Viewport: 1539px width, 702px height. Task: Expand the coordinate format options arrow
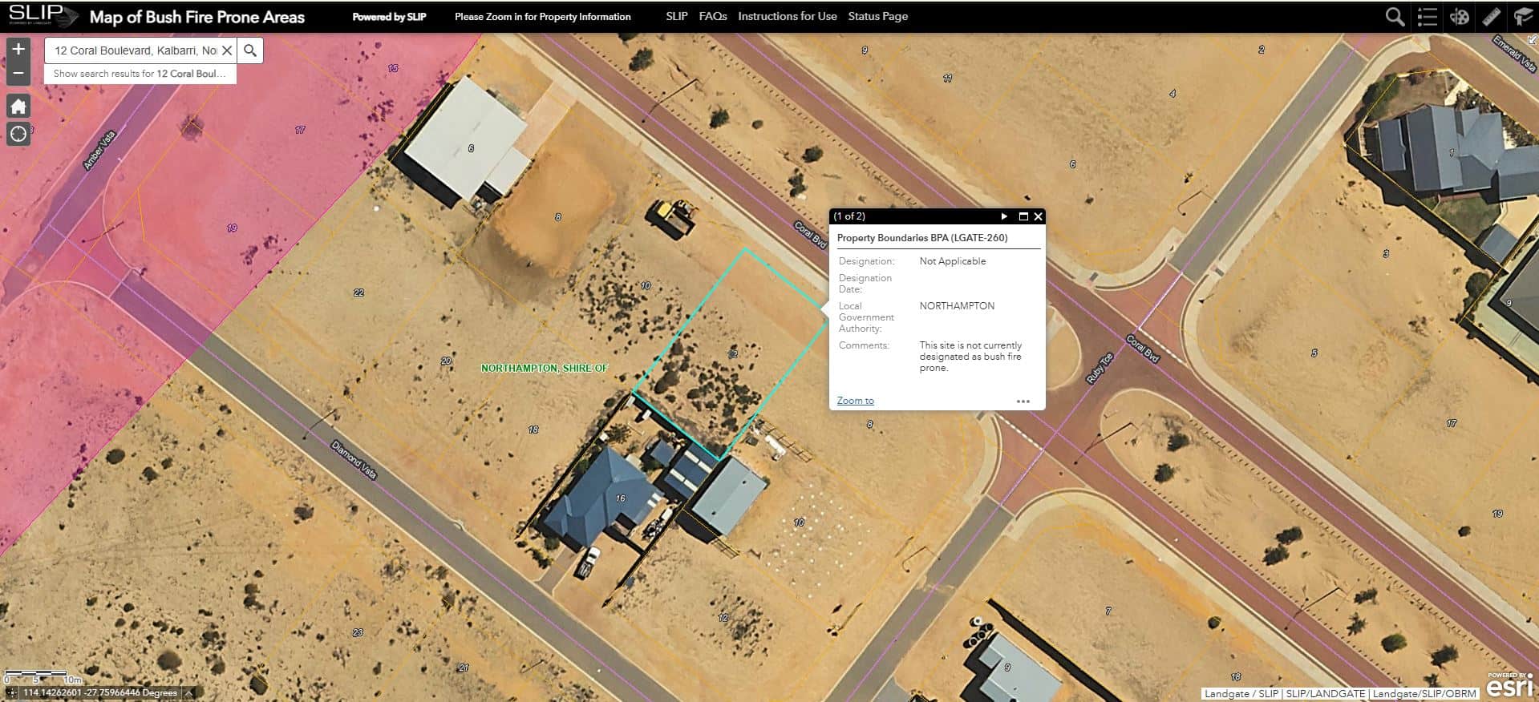click(x=189, y=693)
